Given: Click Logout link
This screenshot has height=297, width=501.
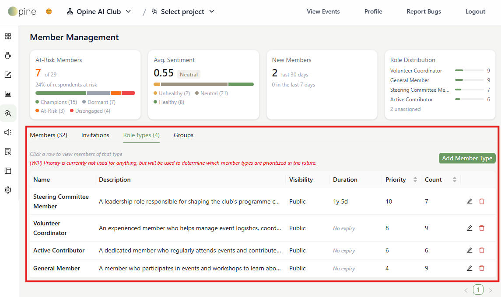Looking at the screenshot, I should point(475,11).
